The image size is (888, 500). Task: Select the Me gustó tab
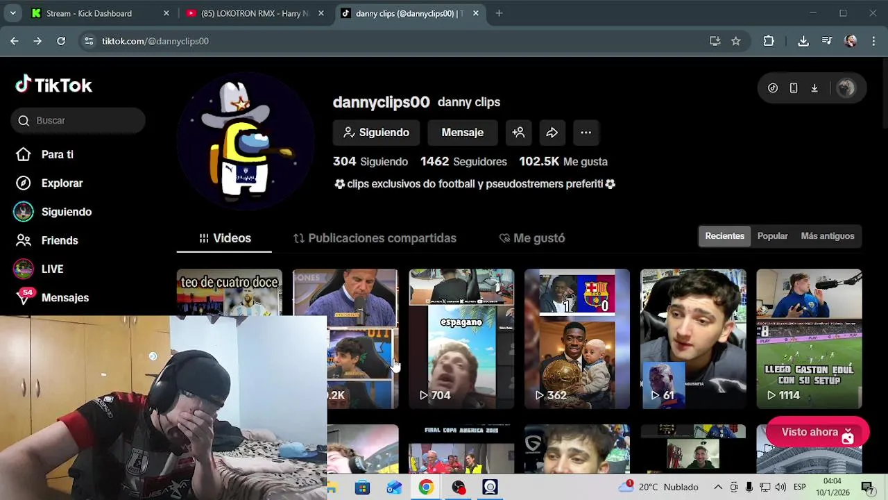[x=532, y=238]
